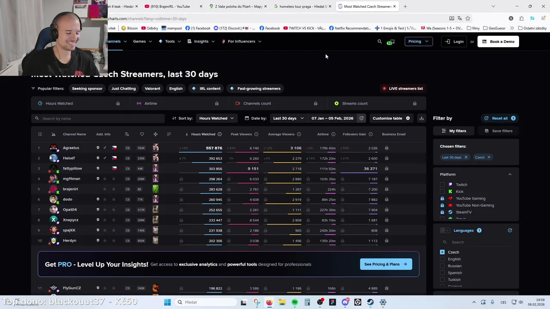Viewport: 550px width, 309px height.
Task: Switch to Z Vaše poloha do Plzeň tab
Action: [x=238, y=6]
